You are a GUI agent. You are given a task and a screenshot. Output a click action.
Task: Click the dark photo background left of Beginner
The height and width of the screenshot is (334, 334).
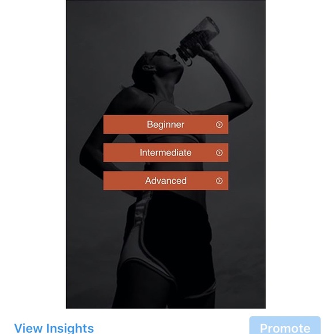85,124
